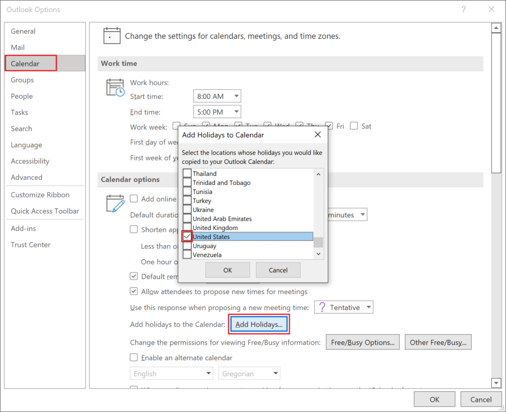Toggle Allow attendees to propose new times
506x412 pixels.
click(133, 291)
